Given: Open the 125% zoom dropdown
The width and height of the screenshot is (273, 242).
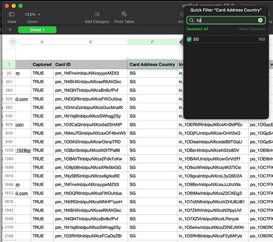Looking at the screenshot, I should pyautogui.click(x=32, y=15).
